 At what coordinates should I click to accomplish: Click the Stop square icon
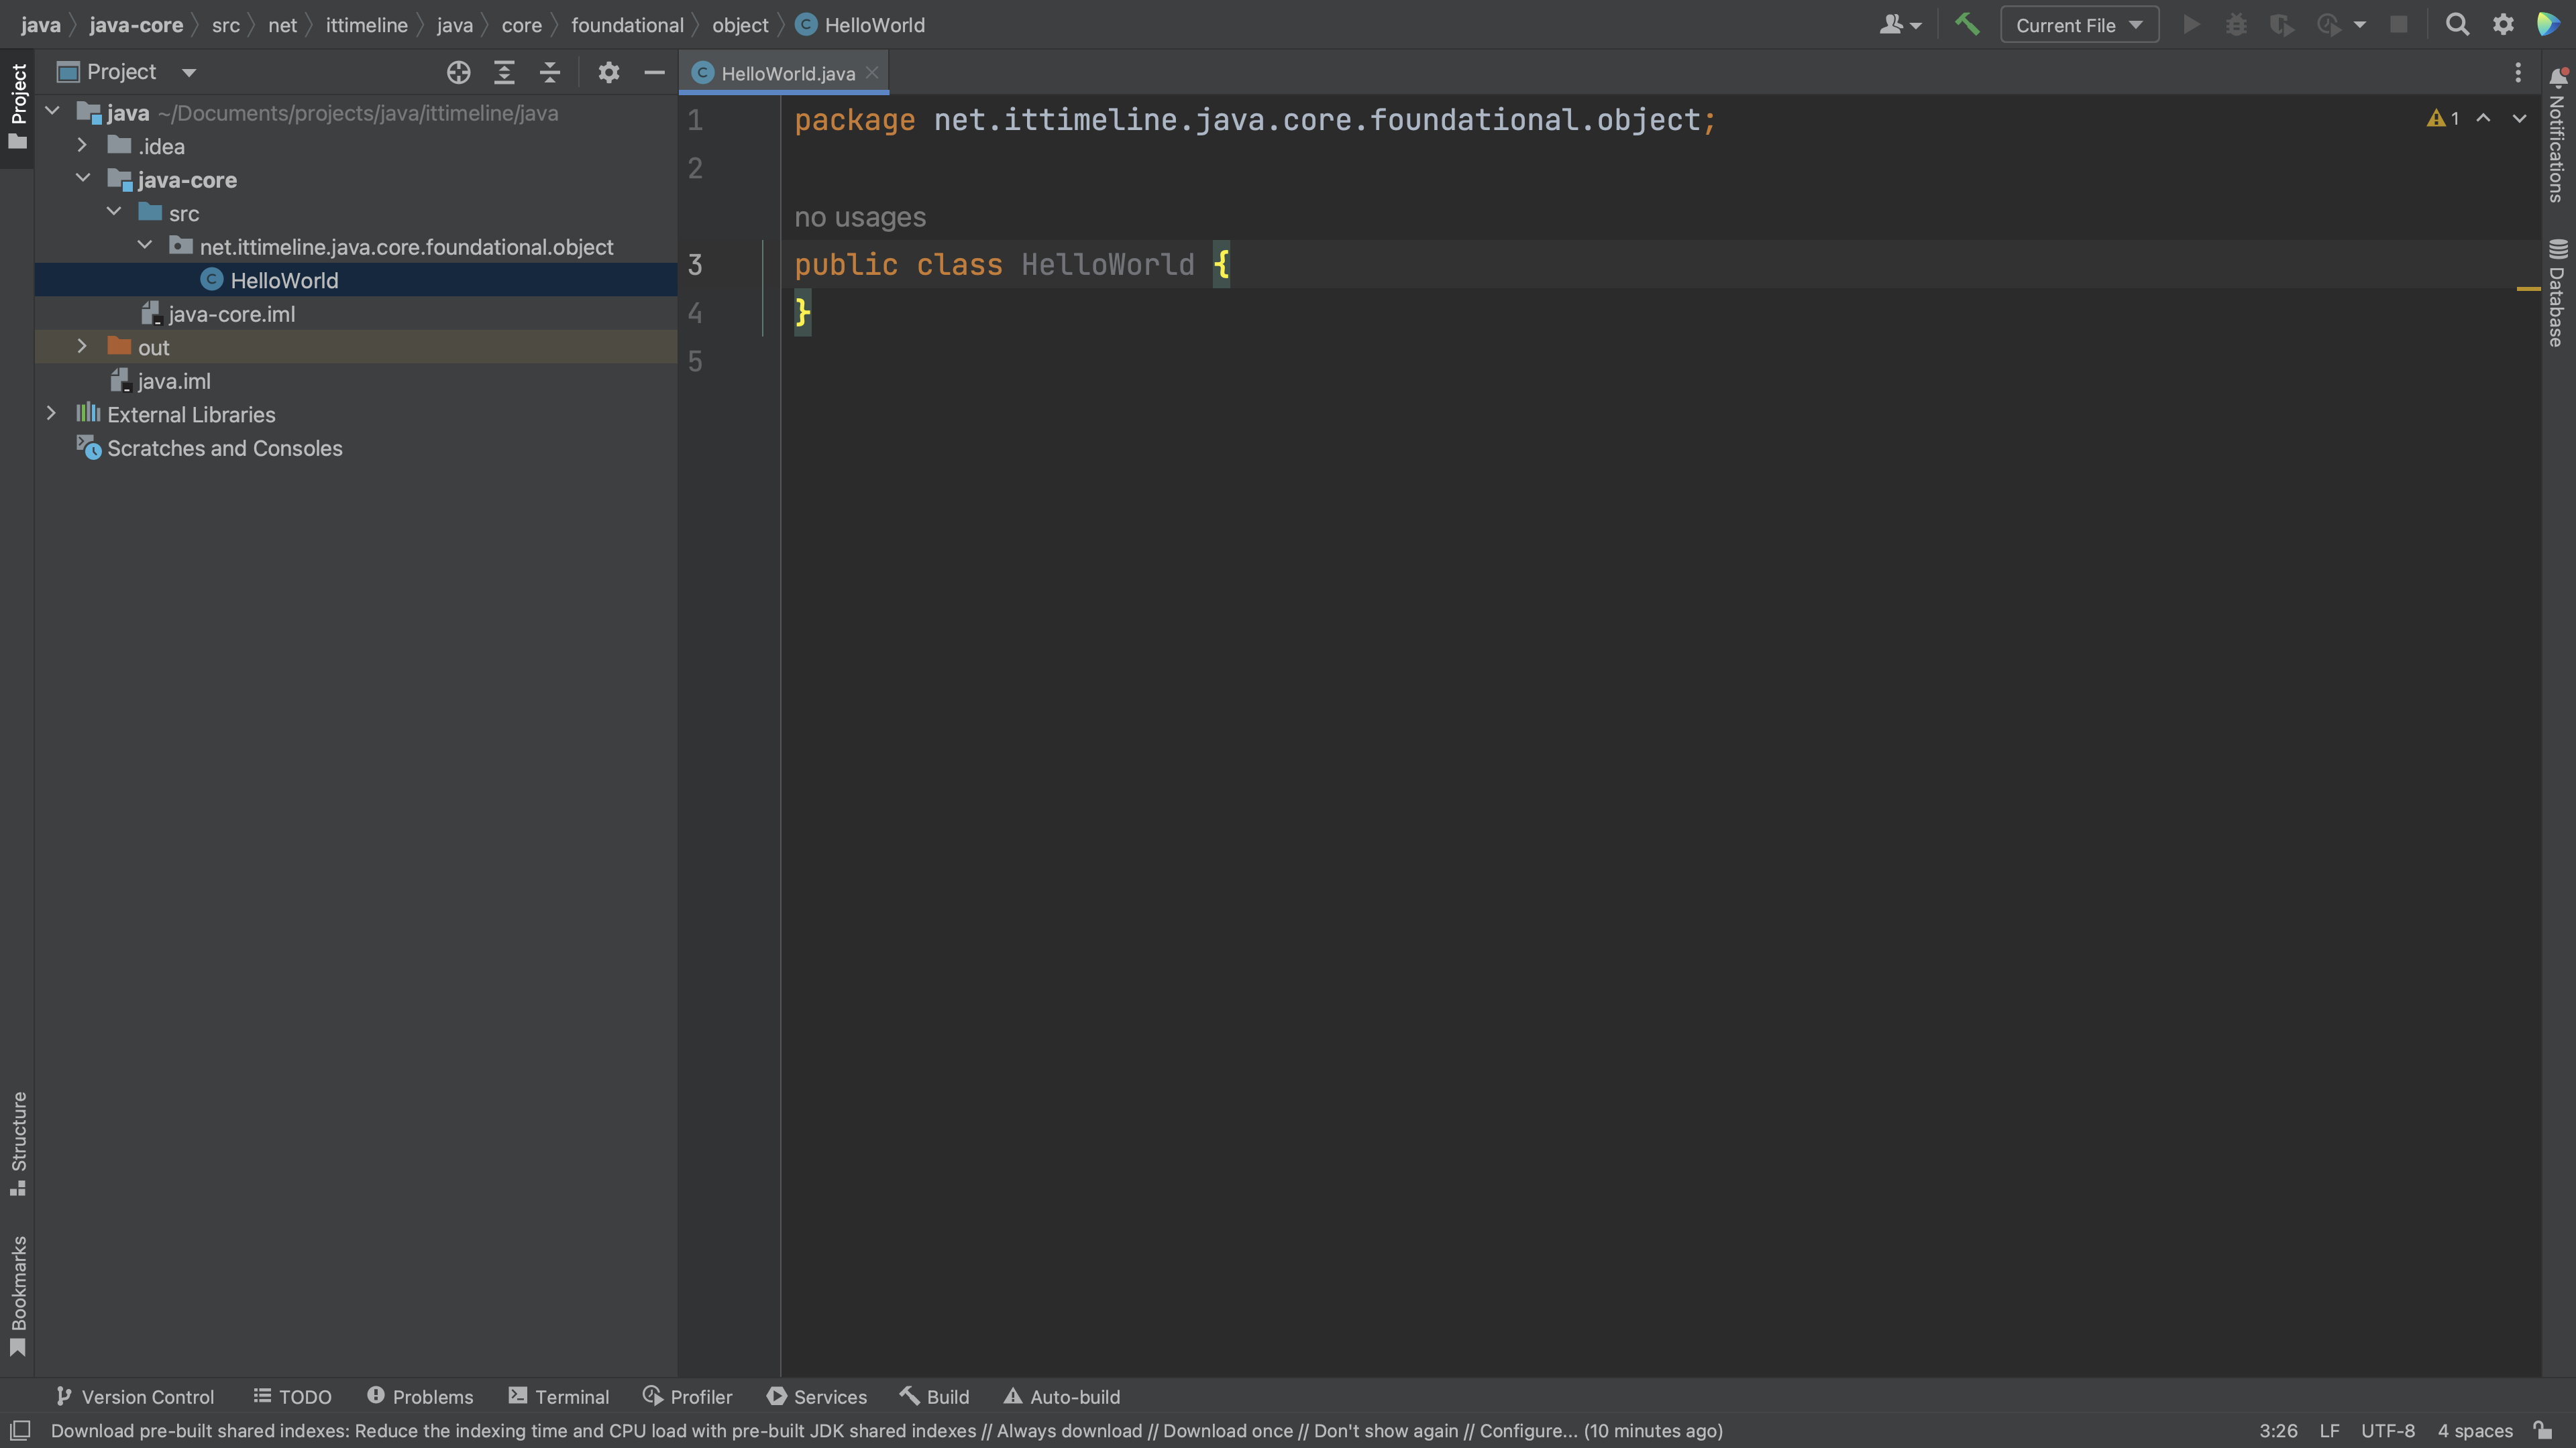point(2399,25)
